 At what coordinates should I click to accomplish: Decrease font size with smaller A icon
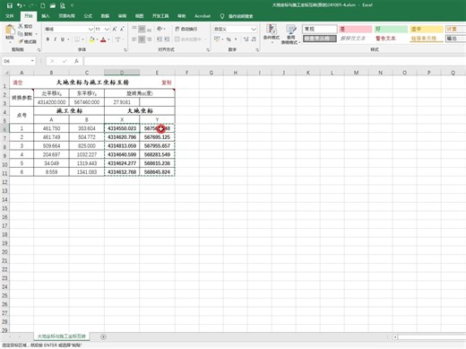click(x=122, y=29)
